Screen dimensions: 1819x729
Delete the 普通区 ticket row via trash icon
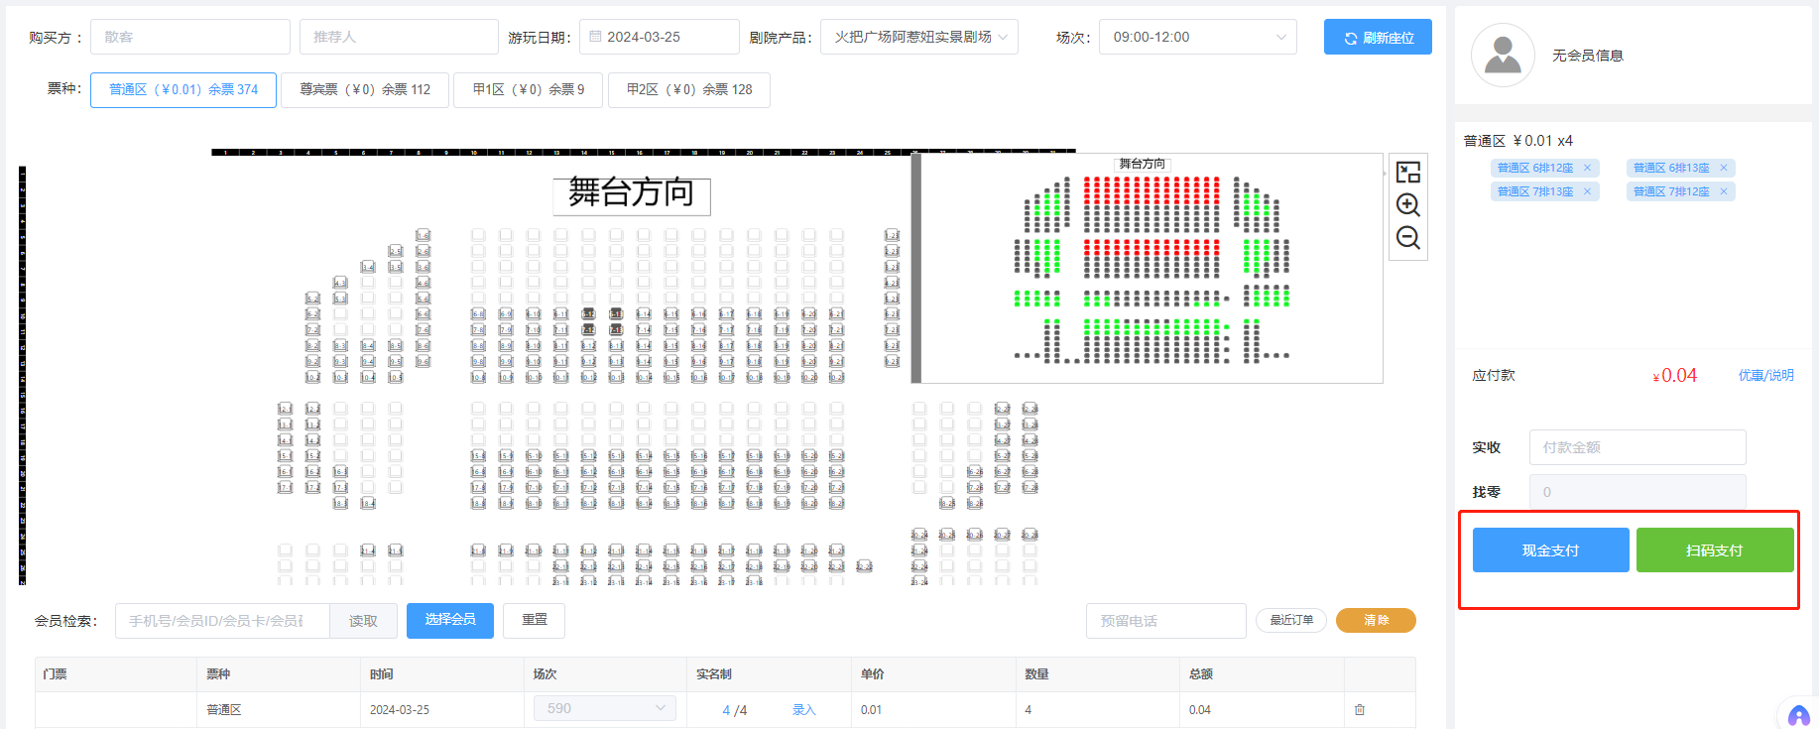[1360, 710]
